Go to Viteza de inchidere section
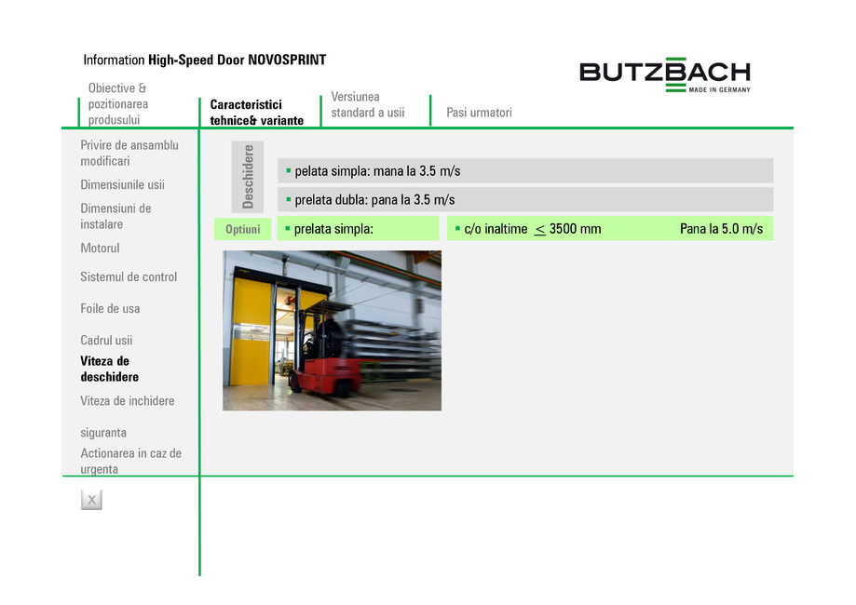 128,400
